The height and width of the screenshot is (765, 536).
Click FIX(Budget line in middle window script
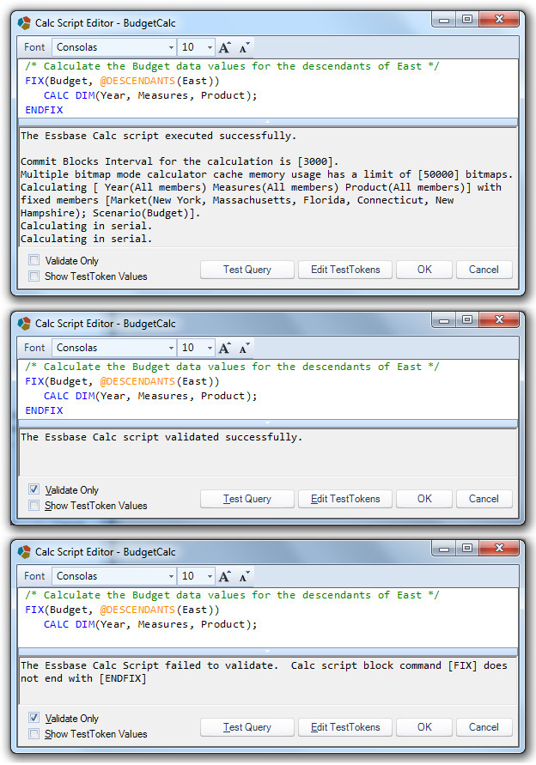tap(122, 381)
